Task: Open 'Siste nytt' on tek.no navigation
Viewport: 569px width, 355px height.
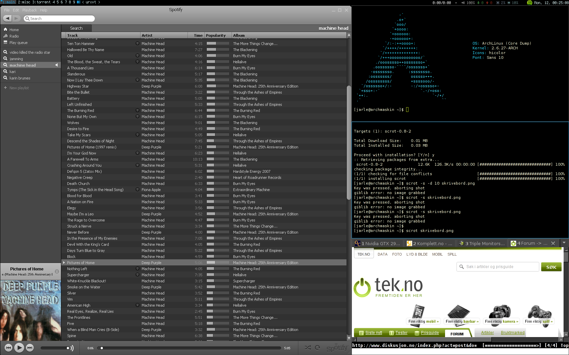Action: 371,333
